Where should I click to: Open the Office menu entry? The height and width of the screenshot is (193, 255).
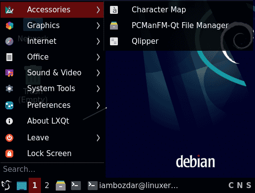click(52, 57)
